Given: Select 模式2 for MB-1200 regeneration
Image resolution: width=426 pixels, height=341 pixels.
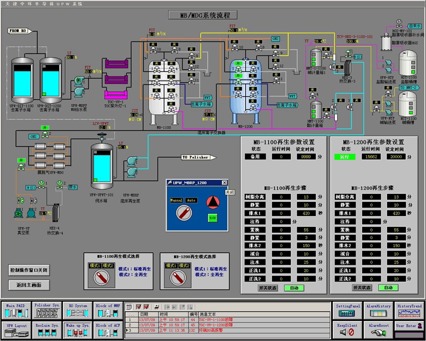Looking at the screenshot, I should (184, 265).
